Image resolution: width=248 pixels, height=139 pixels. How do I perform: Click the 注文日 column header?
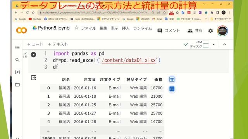click(90, 80)
